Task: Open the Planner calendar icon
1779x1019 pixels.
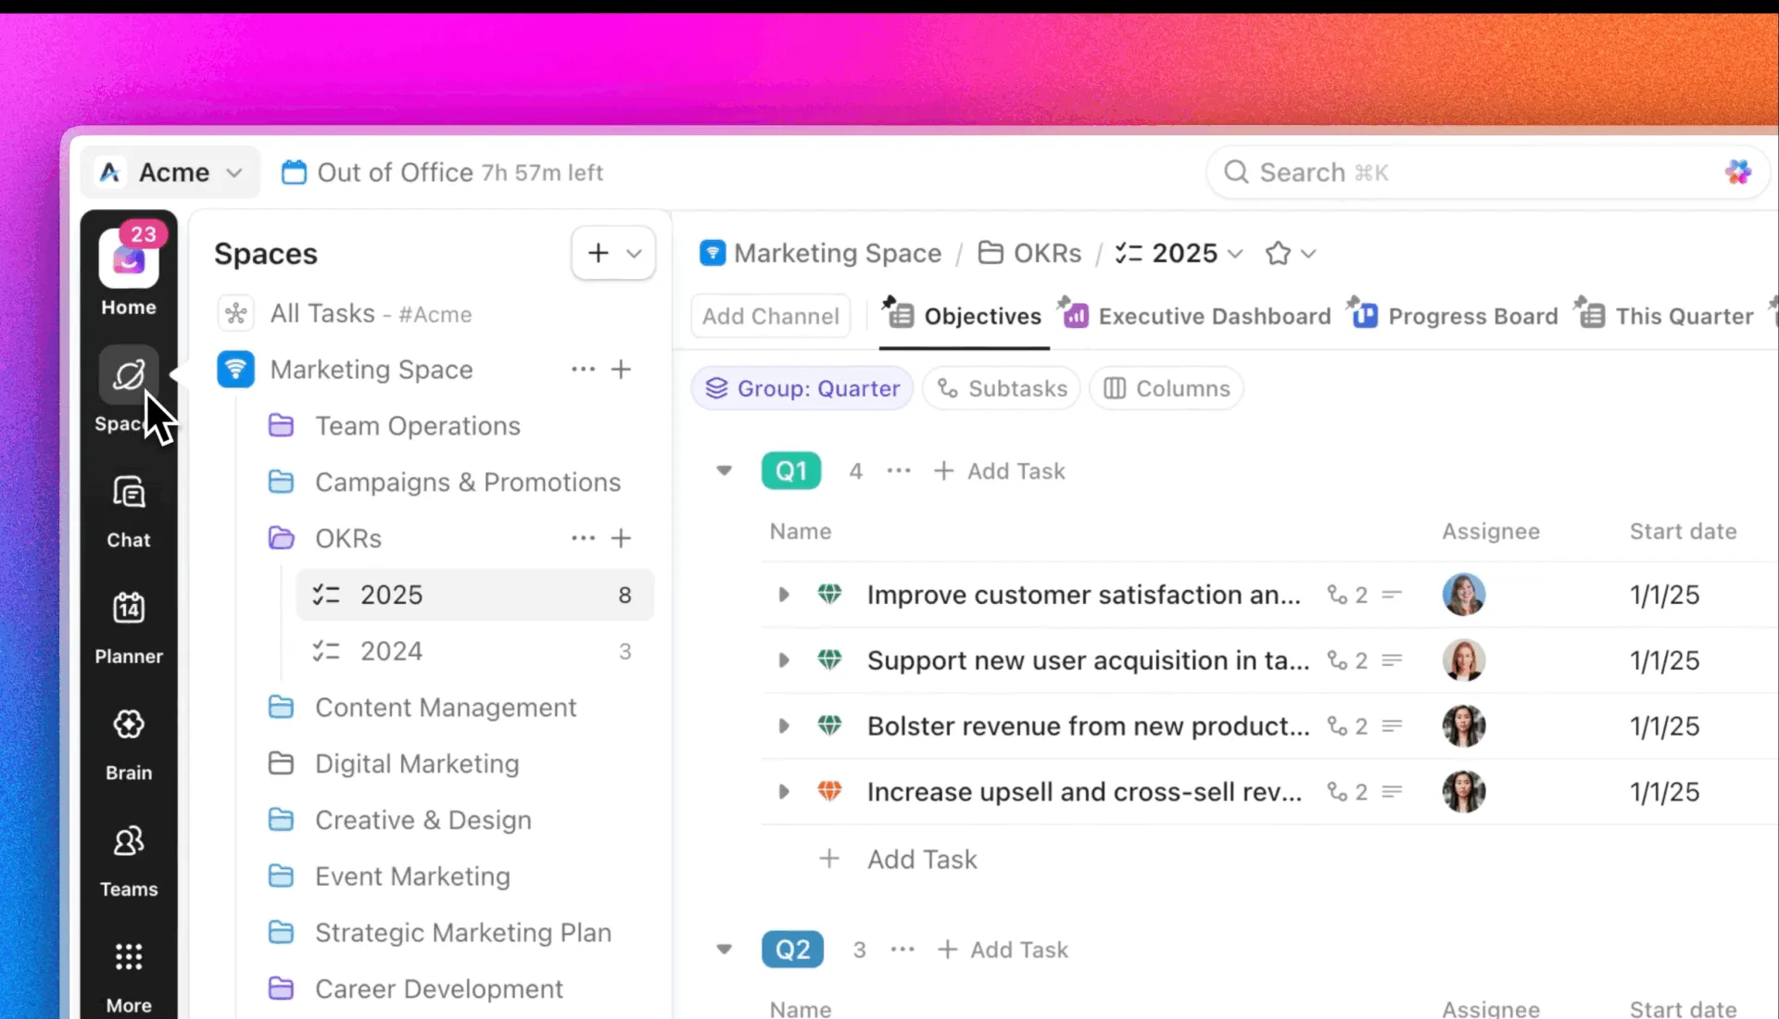Action: [129, 609]
